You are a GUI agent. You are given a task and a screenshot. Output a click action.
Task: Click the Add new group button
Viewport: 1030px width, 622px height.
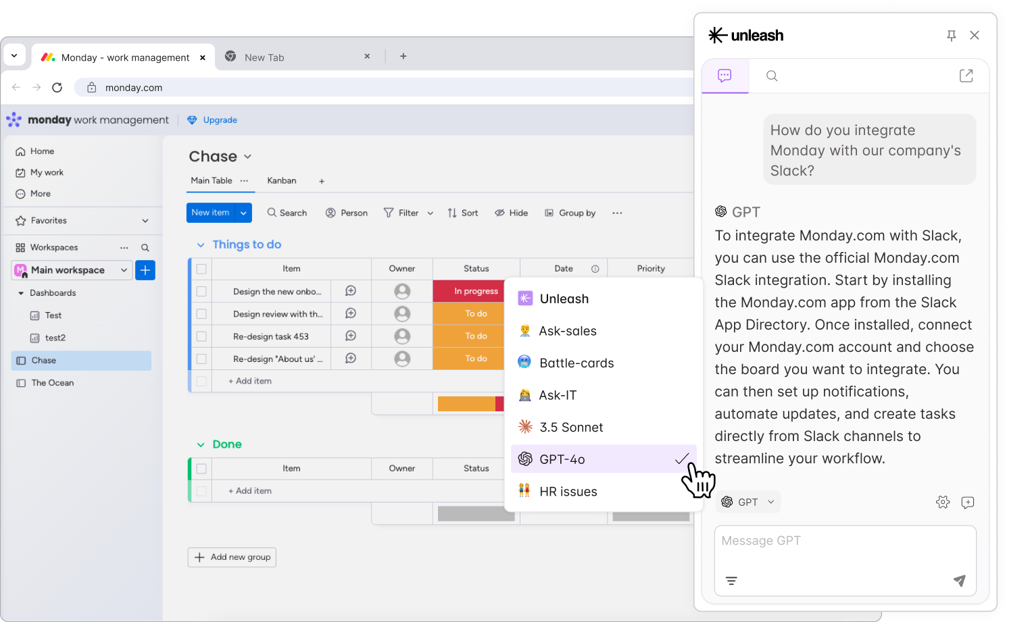click(x=232, y=557)
